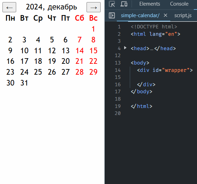Switch to the simple-calendar/ source tab
This screenshot has height=184, width=197.
[x=140, y=15]
